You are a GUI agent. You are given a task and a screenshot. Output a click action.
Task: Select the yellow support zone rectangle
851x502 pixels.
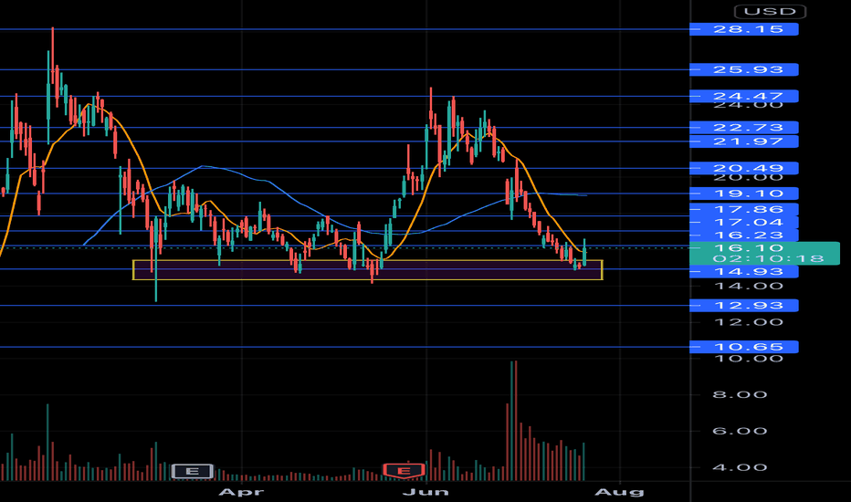click(367, 270)
